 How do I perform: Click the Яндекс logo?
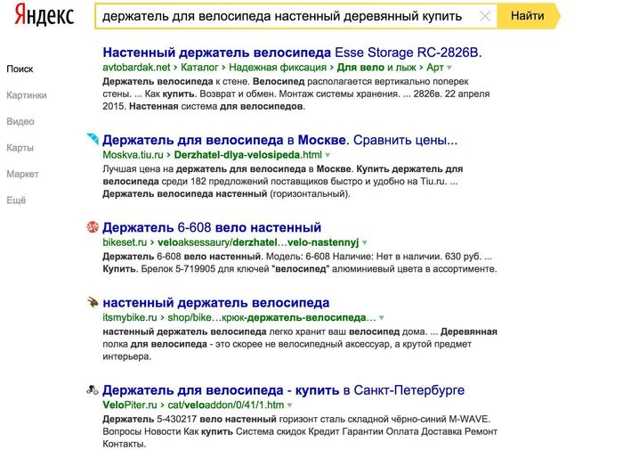point(44,16)
